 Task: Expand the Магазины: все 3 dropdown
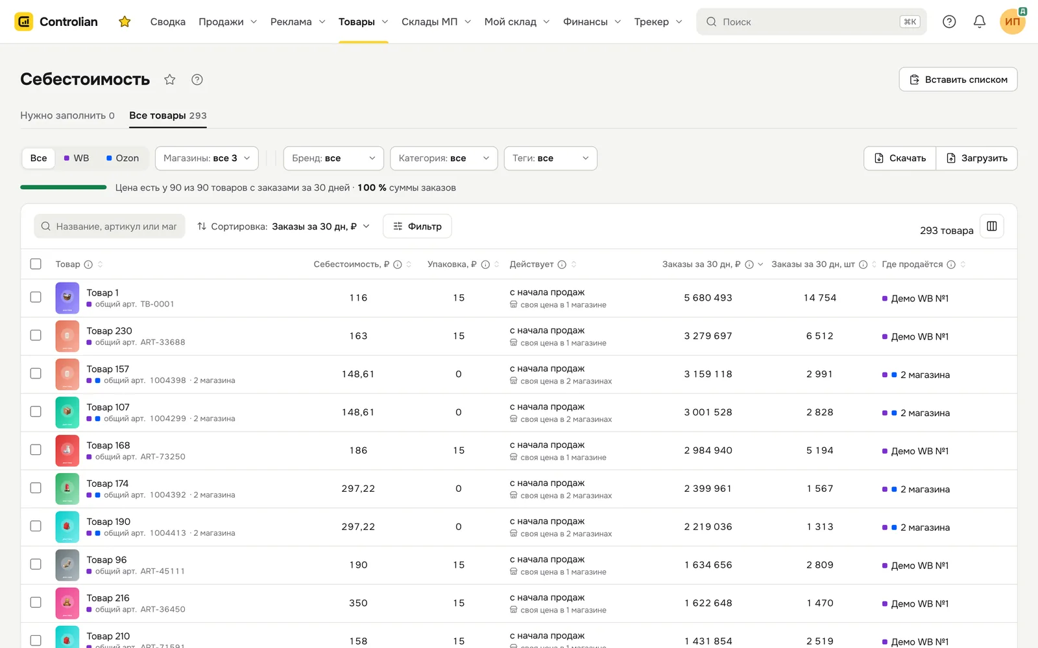[207, 158]
